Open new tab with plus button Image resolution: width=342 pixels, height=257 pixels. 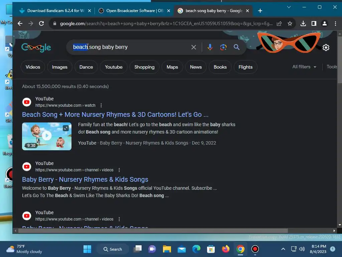pos(260,11)
